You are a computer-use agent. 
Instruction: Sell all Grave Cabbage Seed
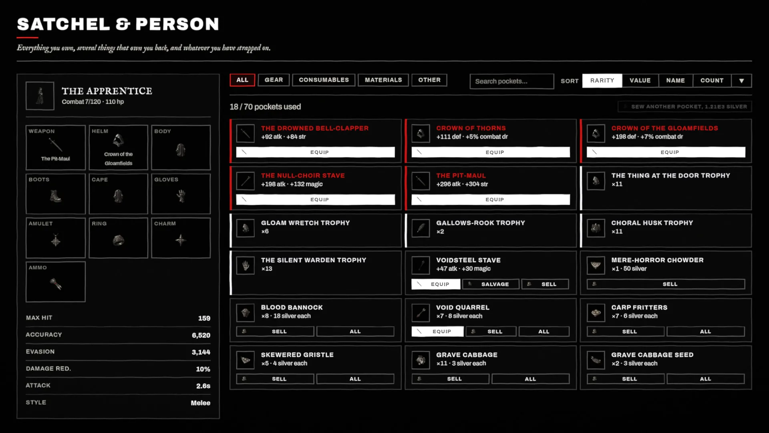[x=705, y=379]
